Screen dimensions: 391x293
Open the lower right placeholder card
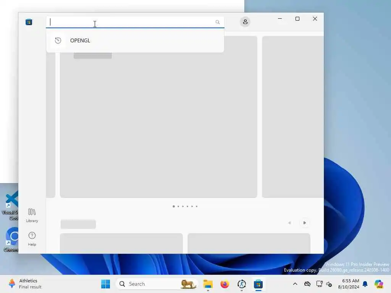coord(249,243)
